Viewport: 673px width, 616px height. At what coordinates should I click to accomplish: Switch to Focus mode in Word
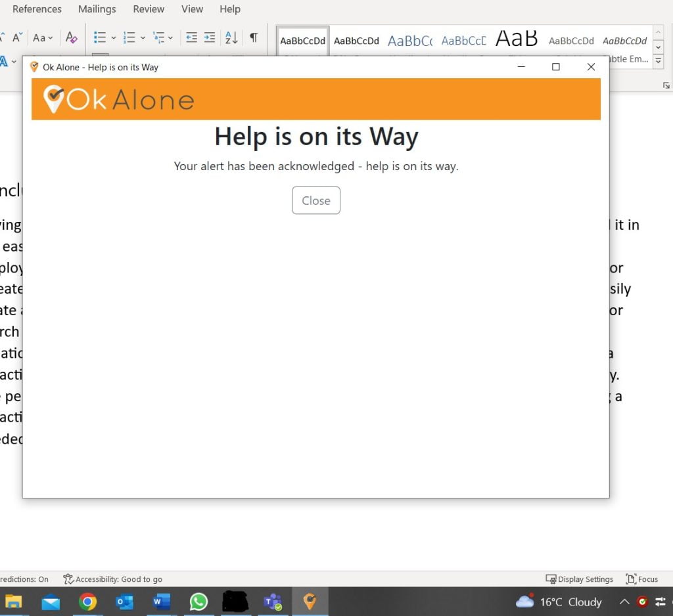[x=641, y=579]
